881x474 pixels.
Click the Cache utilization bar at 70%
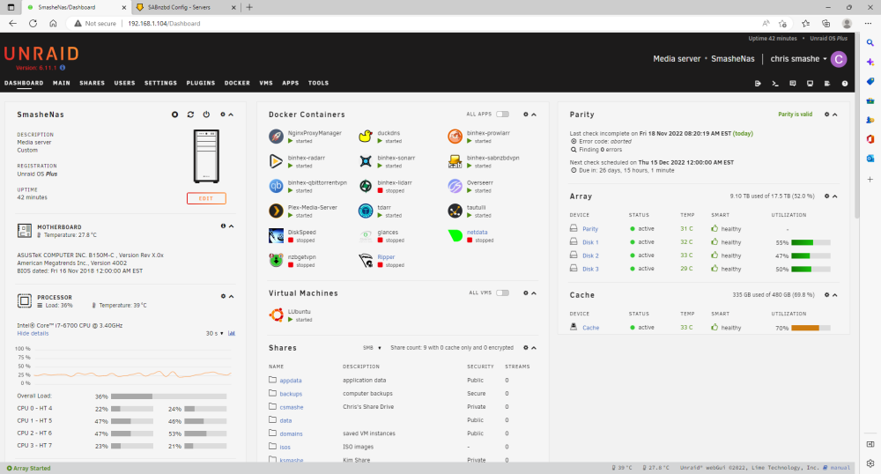(x=811, y=328)
